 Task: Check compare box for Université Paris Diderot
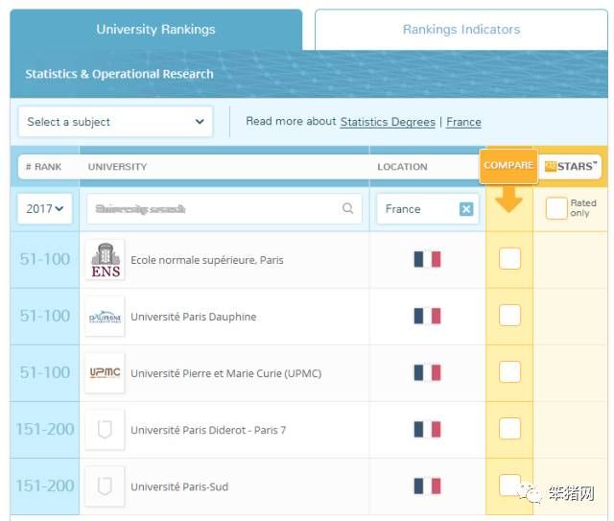click(509, 429)
